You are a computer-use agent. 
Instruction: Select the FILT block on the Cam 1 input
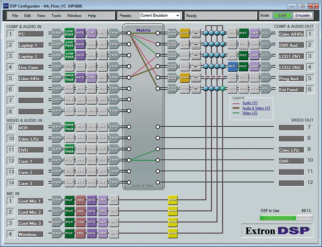pos(69,161)
